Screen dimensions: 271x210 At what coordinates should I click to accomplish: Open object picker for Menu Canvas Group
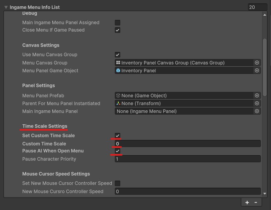point(257,63)
